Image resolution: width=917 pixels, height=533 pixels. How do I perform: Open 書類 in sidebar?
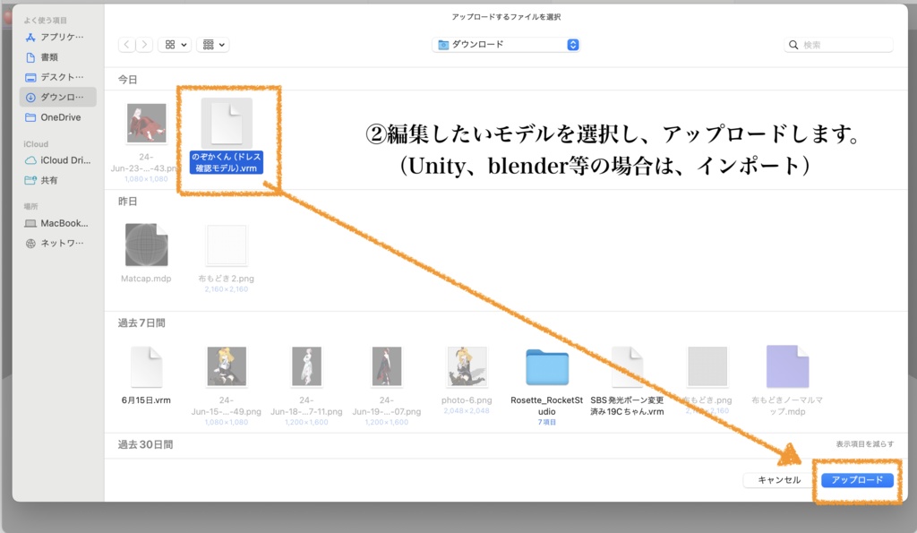point(57,56)
